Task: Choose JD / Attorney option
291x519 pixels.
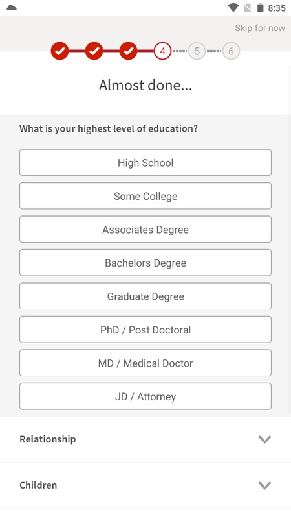Action: tap(145, 396)
